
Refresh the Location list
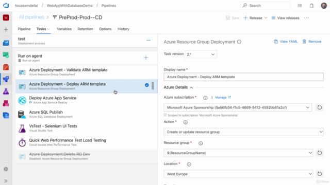[320, 174]
